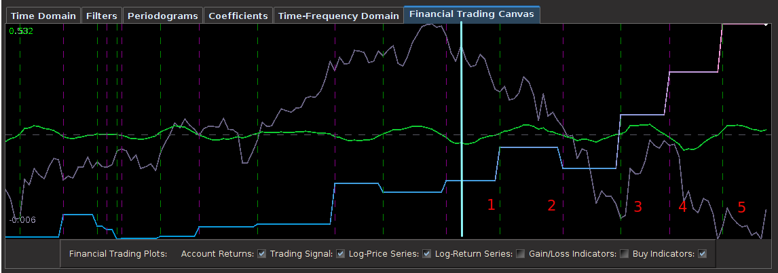Uncheck the Buy Indicators checkbox
Screen dimensions: 778x273
[703, 254]
